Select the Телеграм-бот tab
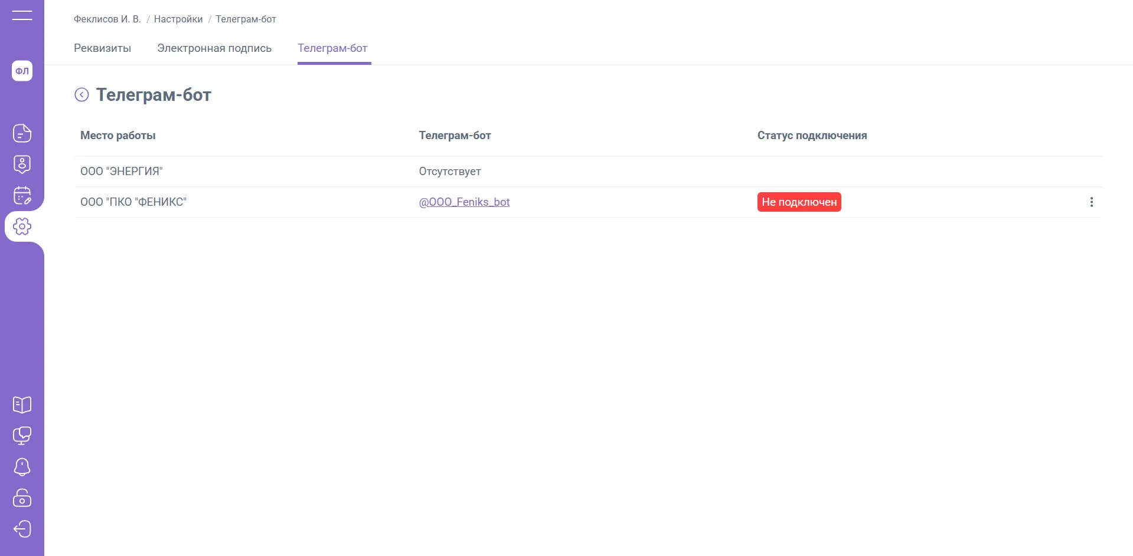Image resolution: width=1133 pixels, height=556 pixels. tap(332, 48)
